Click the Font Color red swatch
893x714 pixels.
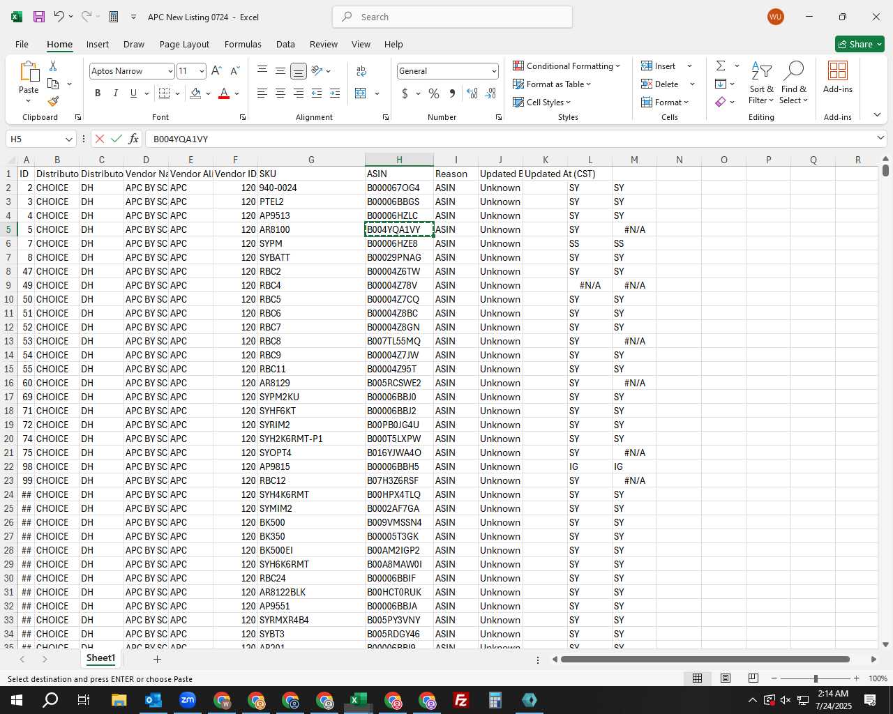pyautogui.click(x=224, y=93)
